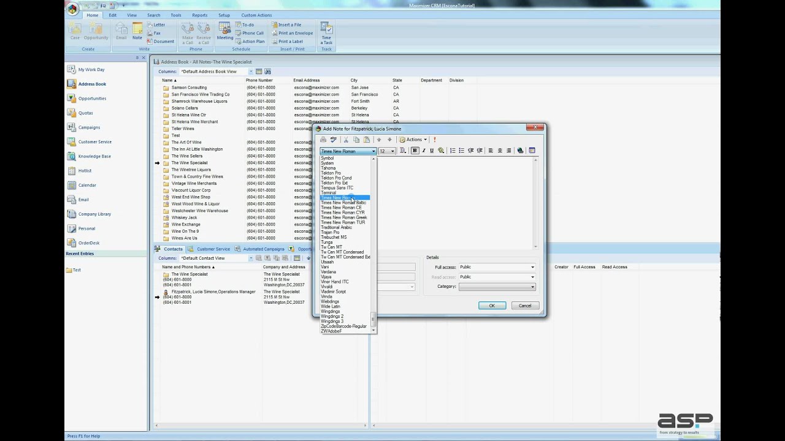785x441 pixels.
Task: Click Cancel in the Add Note dialog
Action: click(x=525, y=306)
